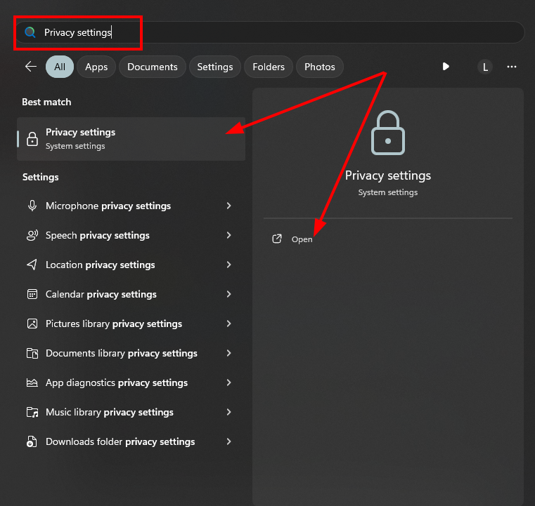Click the microphone icon in settings list
The height and width of the screenshot is (506, 535).
(x=32, y=206)
